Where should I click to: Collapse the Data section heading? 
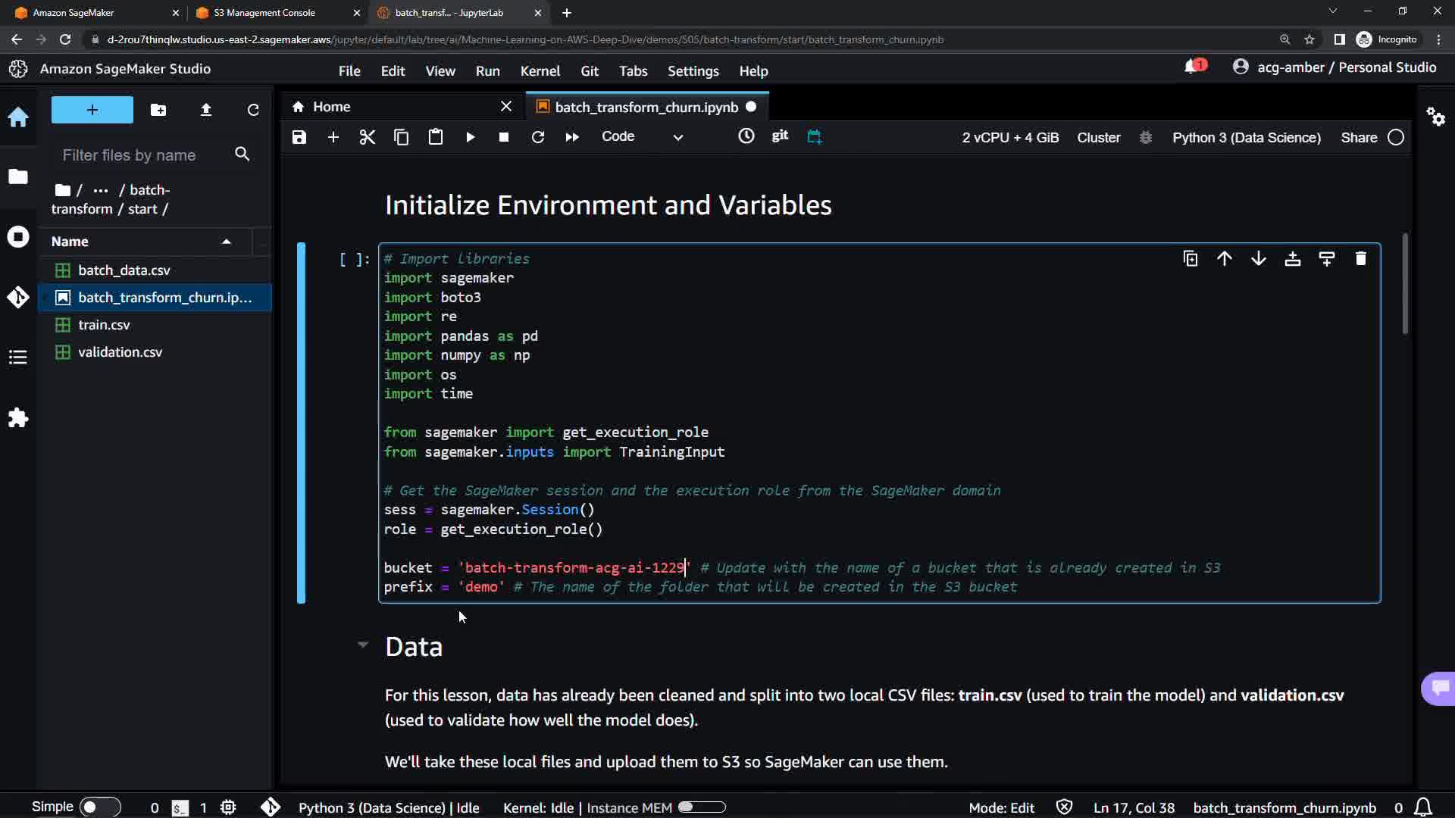pyautogui.click(x=363, y=645)
